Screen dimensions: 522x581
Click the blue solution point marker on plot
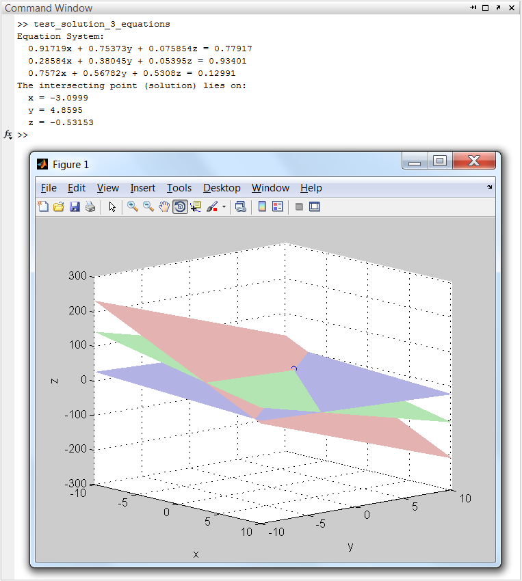coord(294,368)
